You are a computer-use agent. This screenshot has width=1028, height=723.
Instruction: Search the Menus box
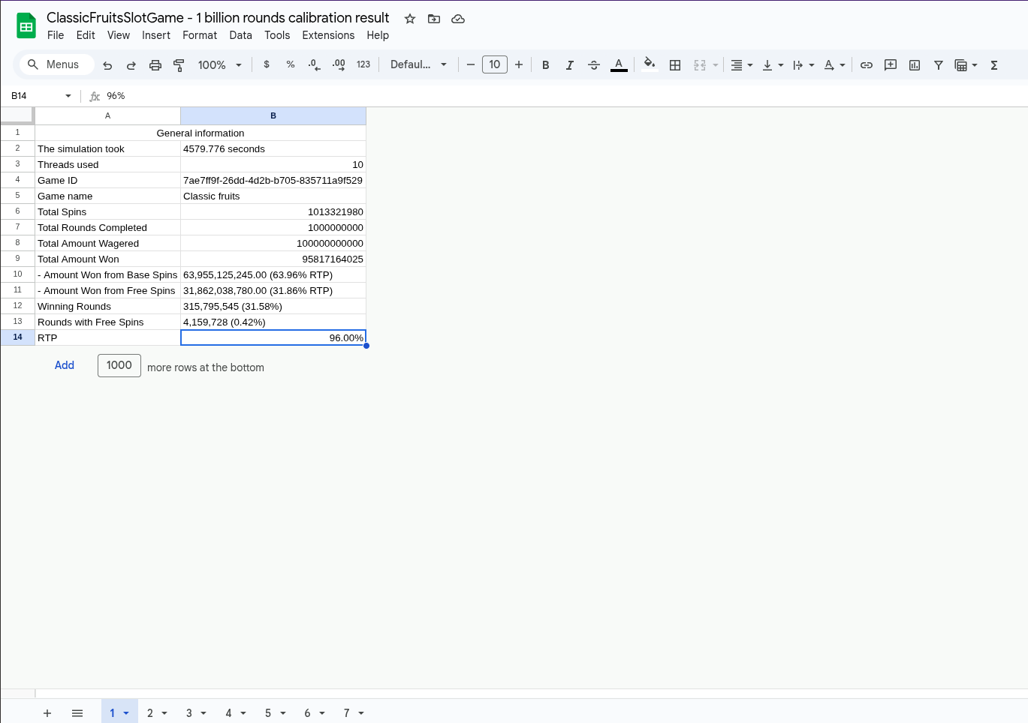[56, 64]
